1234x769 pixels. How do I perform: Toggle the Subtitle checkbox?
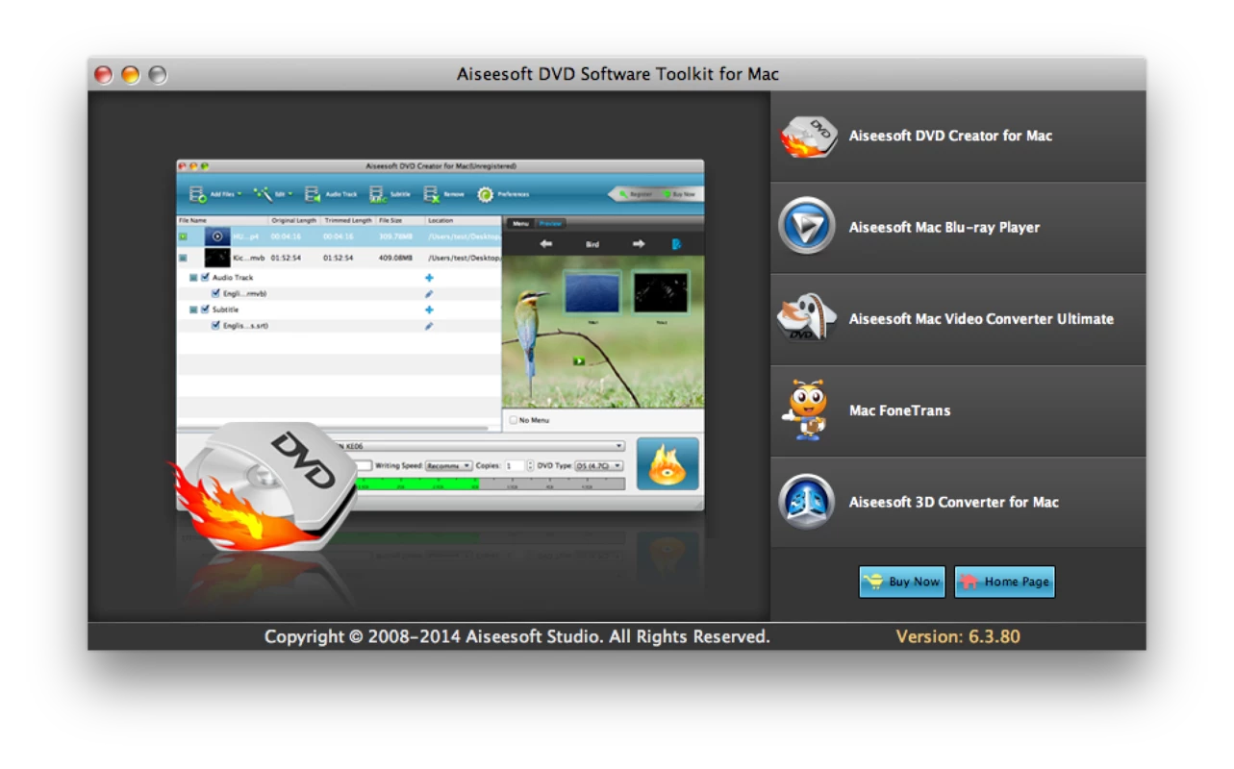[x=205, y=310]
